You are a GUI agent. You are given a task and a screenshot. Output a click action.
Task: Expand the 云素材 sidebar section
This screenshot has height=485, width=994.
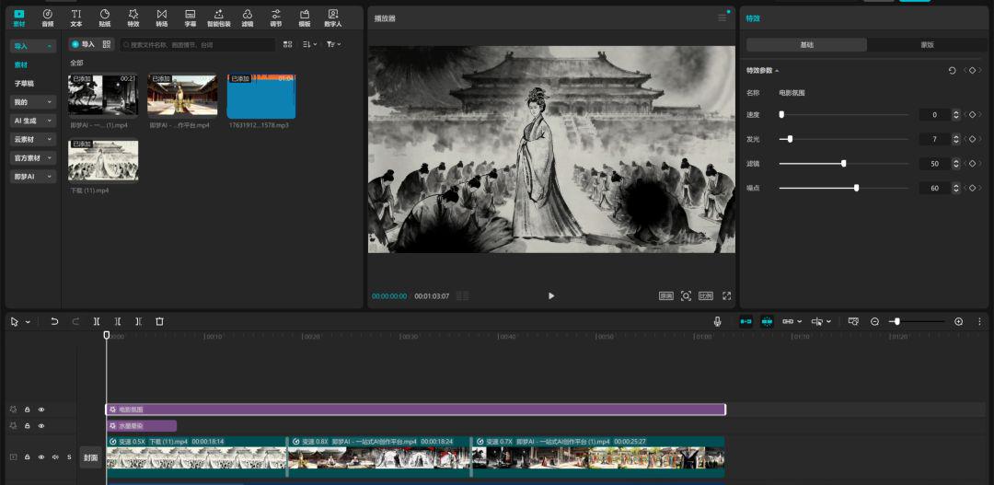[33, 140]
